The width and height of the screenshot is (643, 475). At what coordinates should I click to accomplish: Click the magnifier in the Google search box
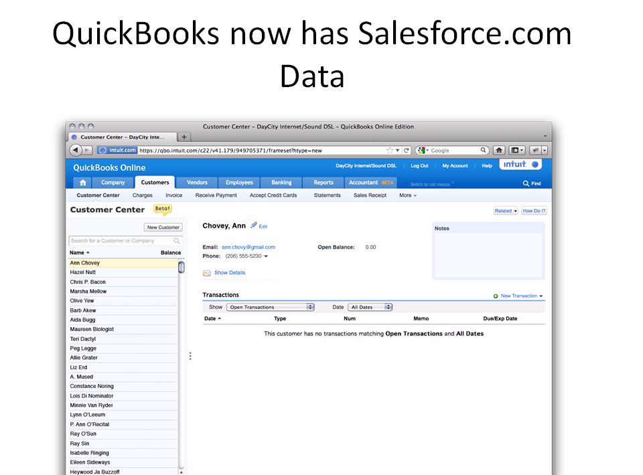coord(484,150)
